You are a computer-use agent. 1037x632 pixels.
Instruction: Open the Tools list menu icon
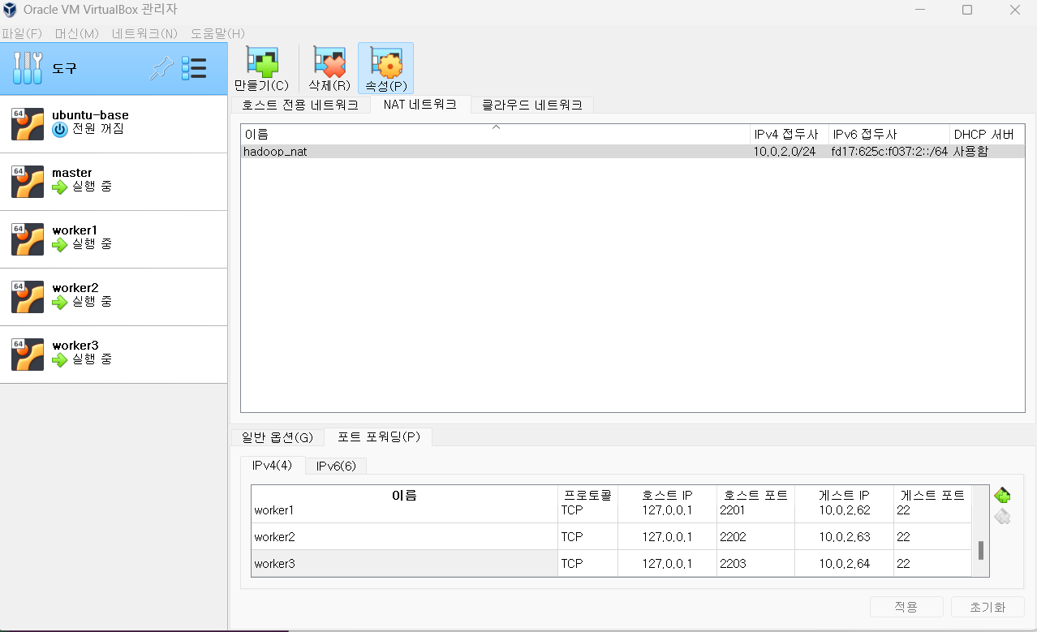coord(194,68)
